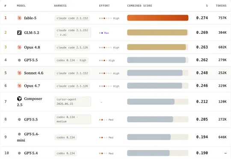Sort by the Combined Score column header

(x=139, y=6)
